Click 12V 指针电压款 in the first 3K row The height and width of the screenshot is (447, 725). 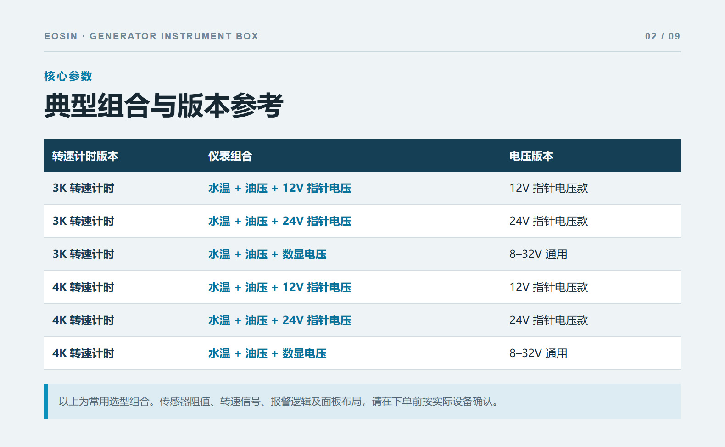(549, 188)
